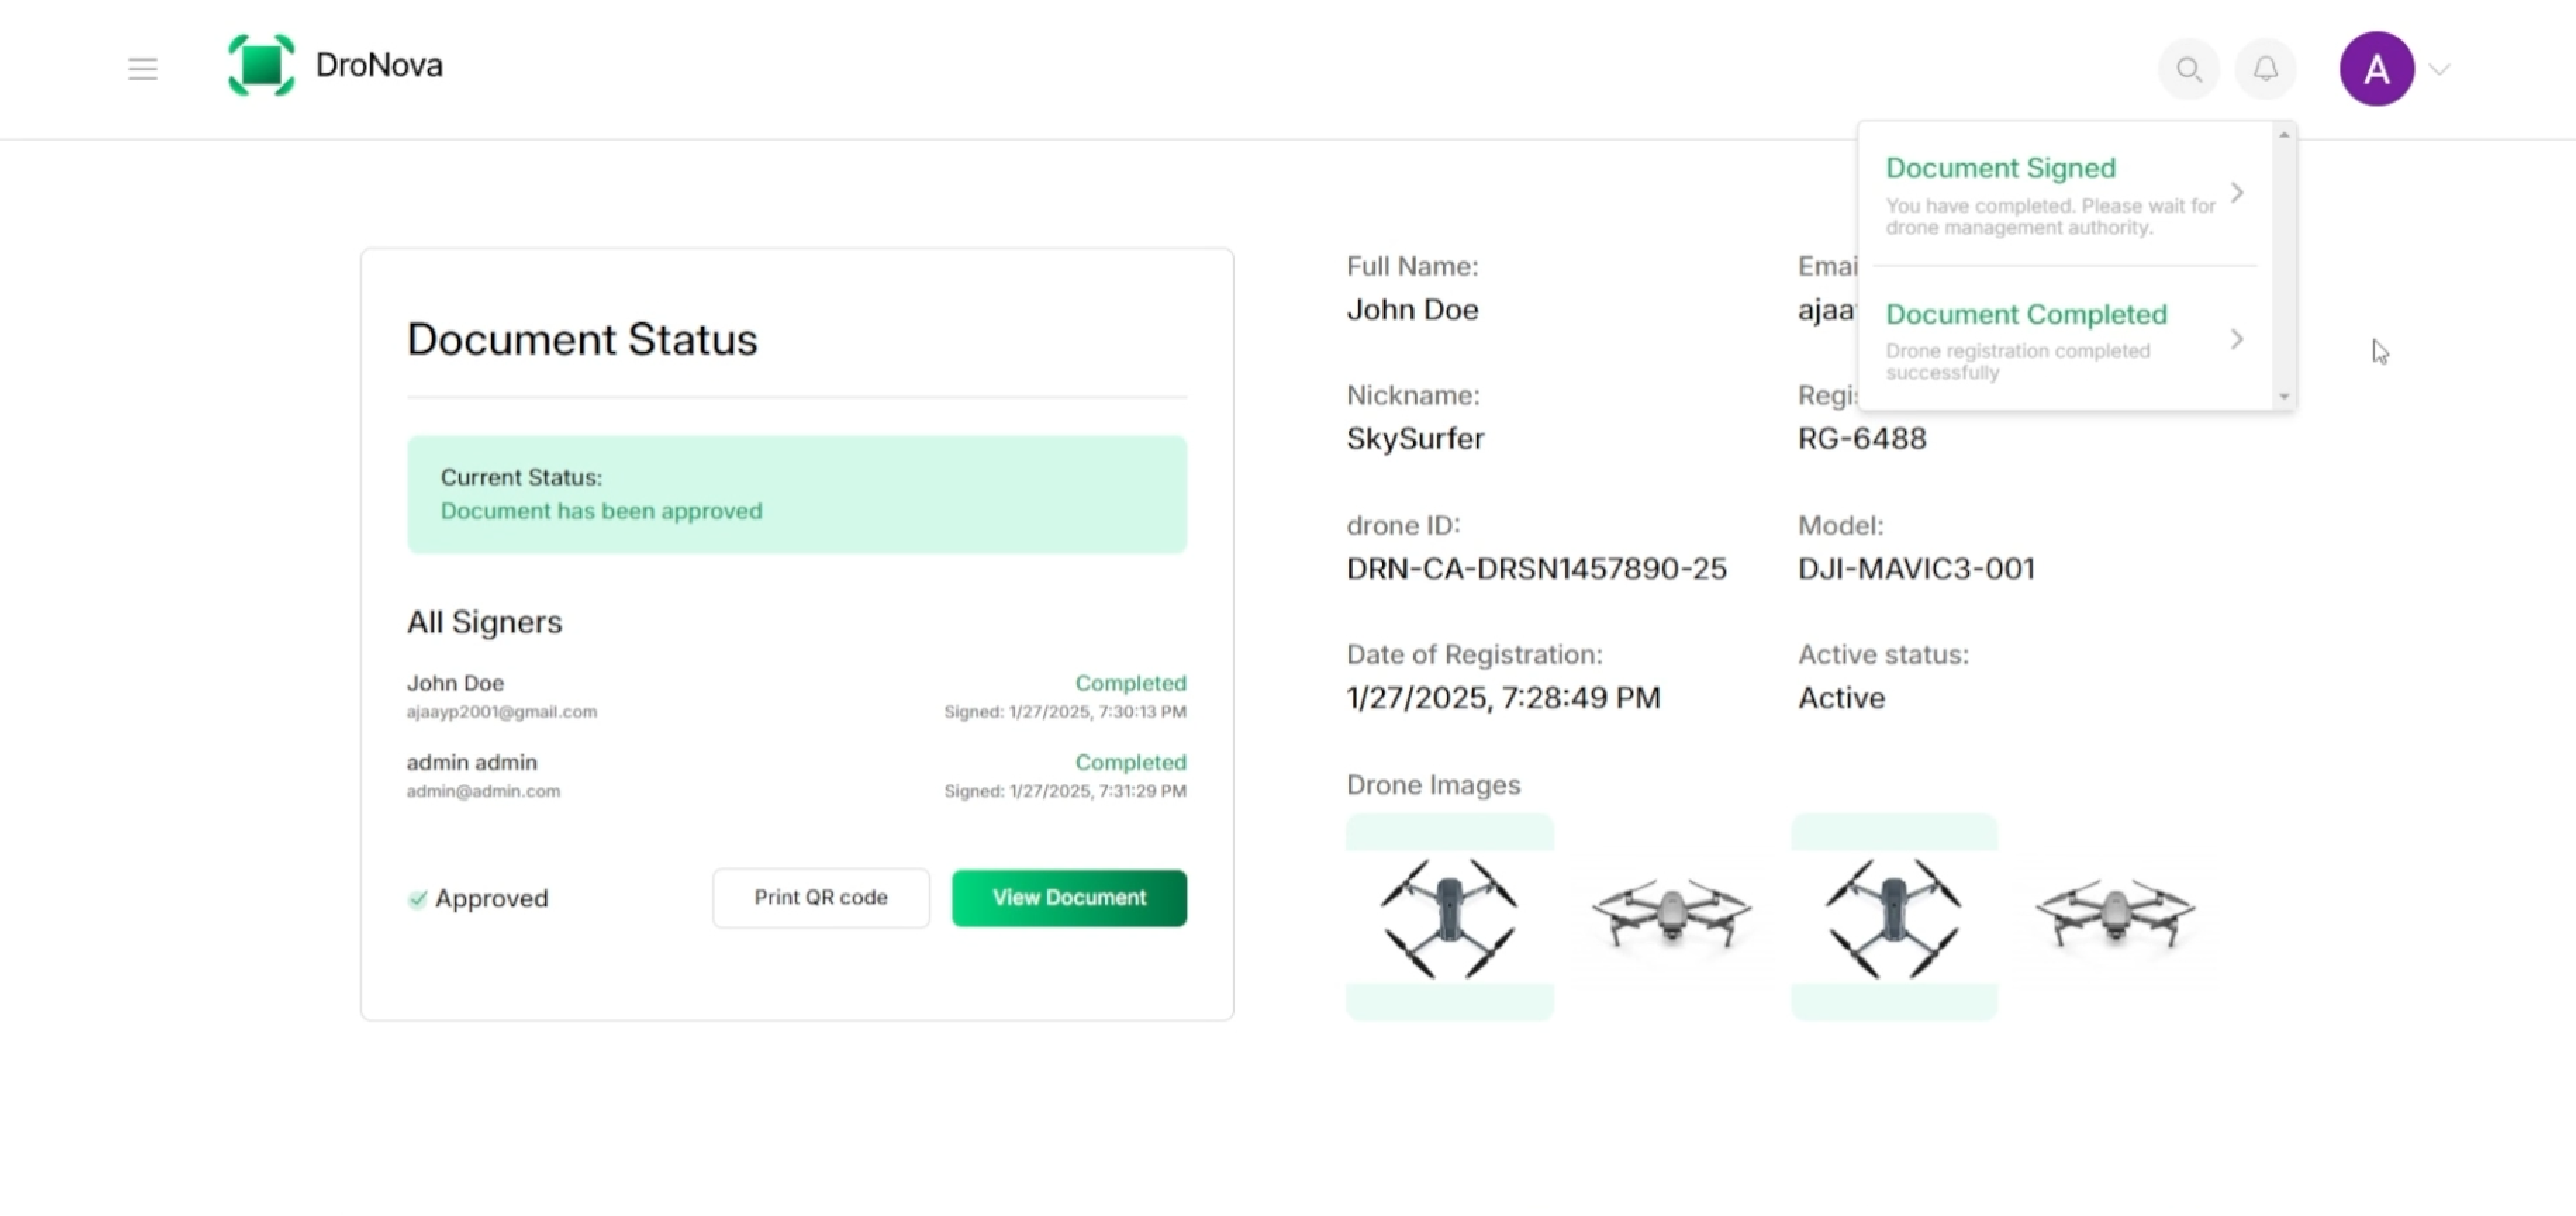
Task: Open the hamburger sidebar menu
Action: pyautogui.click(x=143, y=69)
